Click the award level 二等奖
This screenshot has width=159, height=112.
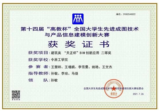(x=106, y=53)
